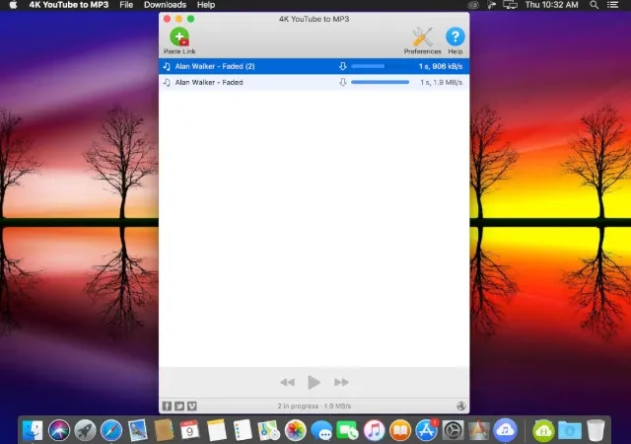Click download arrow icon on Faded (2) row

click(x=342, y=66)
